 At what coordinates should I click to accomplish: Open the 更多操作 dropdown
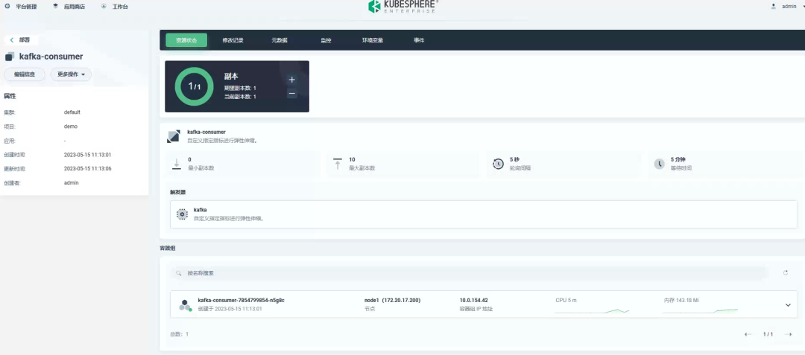71,74
